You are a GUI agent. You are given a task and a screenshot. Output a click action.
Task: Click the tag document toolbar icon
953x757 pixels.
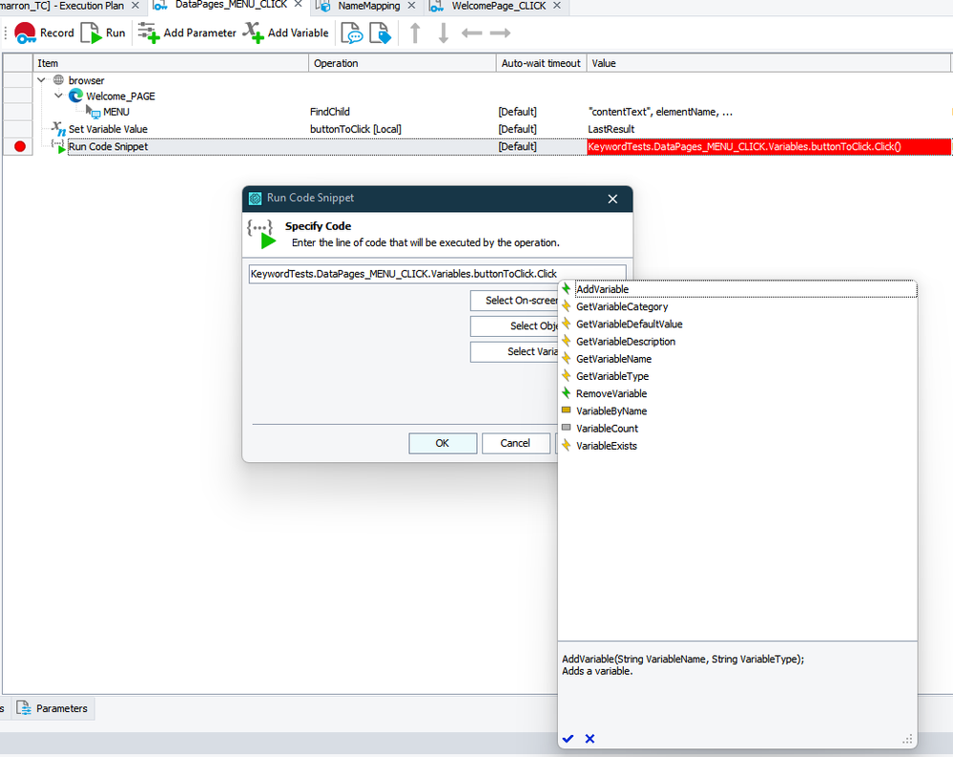[x=380, y=33]
